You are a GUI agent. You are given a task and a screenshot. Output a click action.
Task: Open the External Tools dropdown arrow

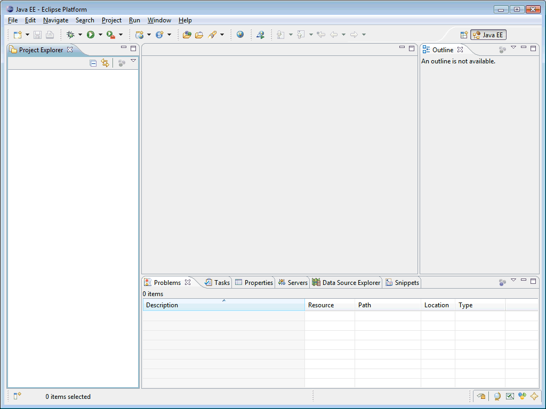pos(121,35)
